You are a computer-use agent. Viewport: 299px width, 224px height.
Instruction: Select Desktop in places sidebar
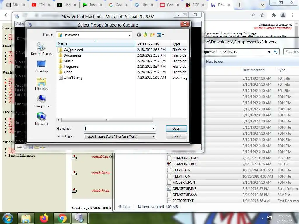click(41, 66)
